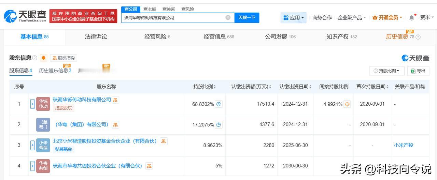Open 北京小米智造股权投资基金合伙企业 link
Viewport: 437px width, 180px height.
pos(104,141)
